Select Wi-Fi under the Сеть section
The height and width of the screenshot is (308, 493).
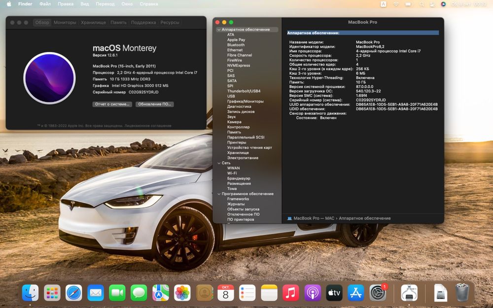click(x=232, y=173)
